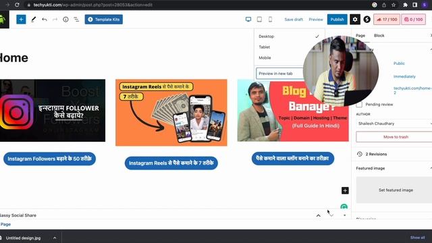Open the Untitled design.jpg download options chevron

(55, 238)
